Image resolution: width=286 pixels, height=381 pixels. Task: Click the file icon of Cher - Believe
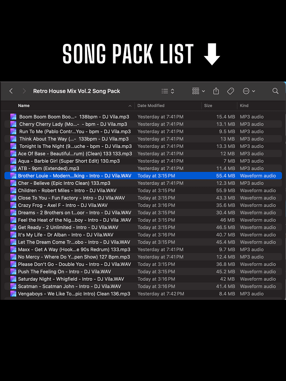click(x=13, y=183)
